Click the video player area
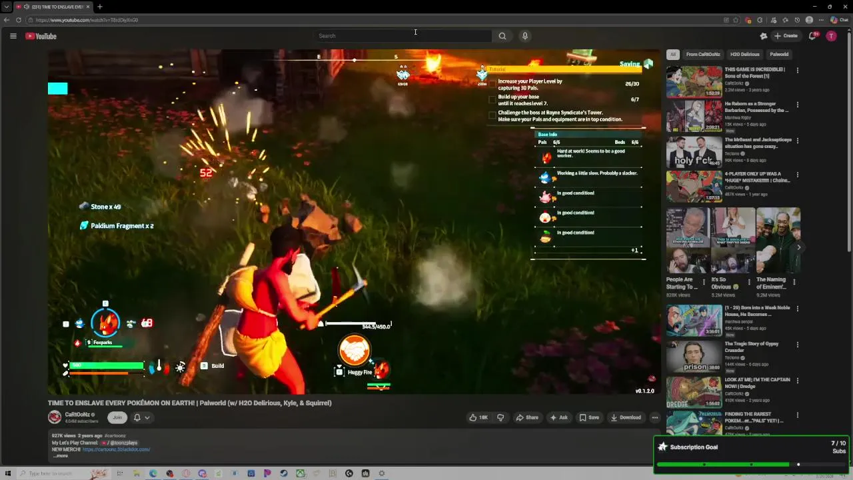The width and height of the screenshot is (853, 480). [353, 222]
